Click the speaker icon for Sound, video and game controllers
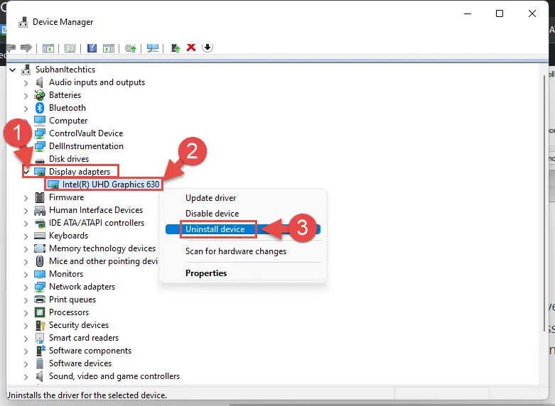The height and width of the screenshot is (406, 555). 39,376
